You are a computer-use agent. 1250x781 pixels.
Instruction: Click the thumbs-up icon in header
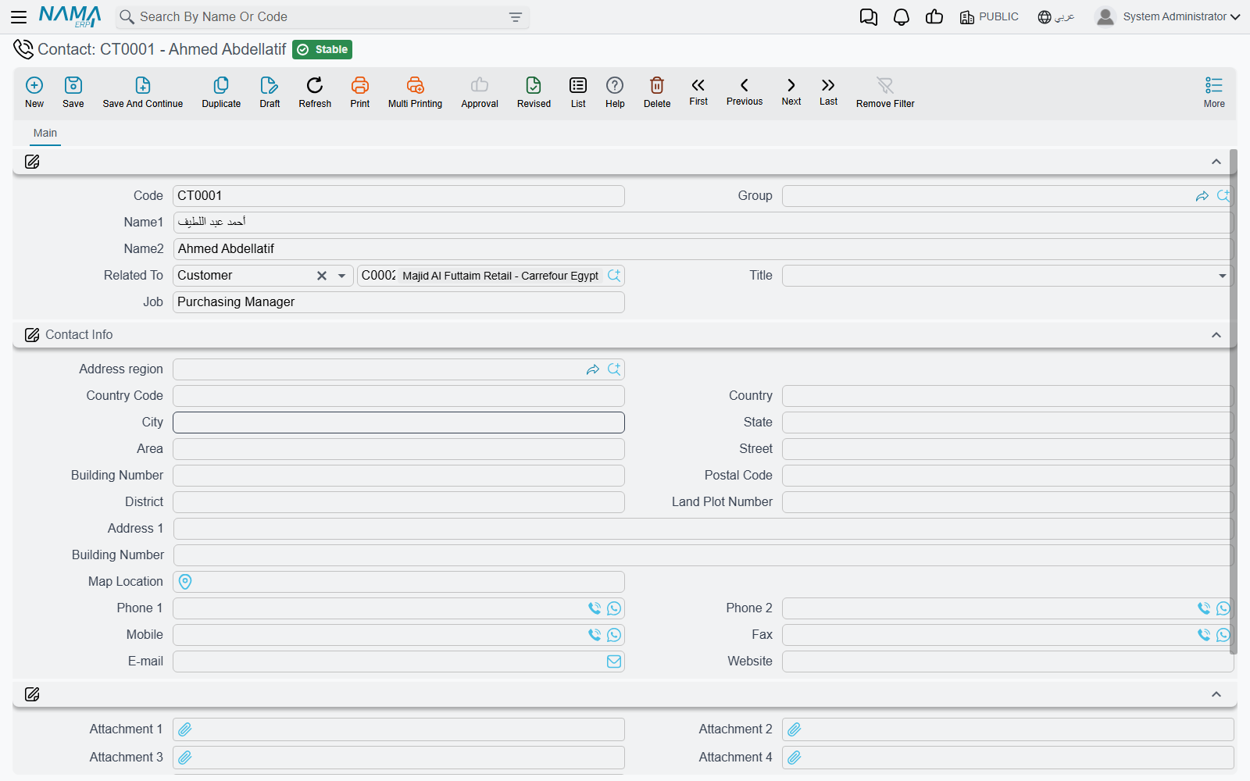tap(934, 17)
